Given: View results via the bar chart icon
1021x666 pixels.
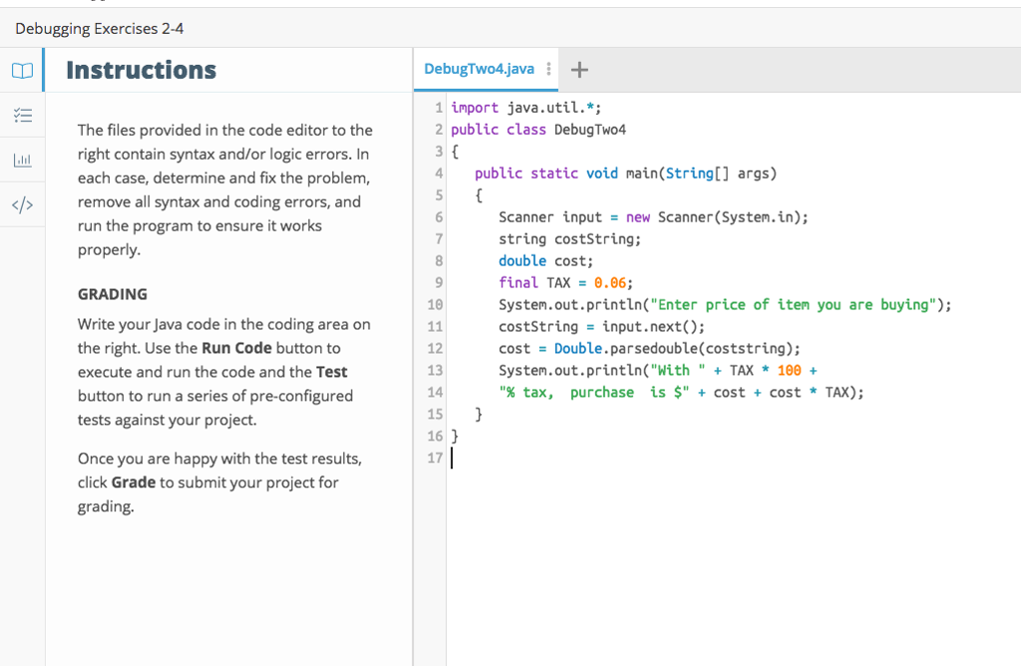Looking at the screenshot, I should click(x=22, y=160).
